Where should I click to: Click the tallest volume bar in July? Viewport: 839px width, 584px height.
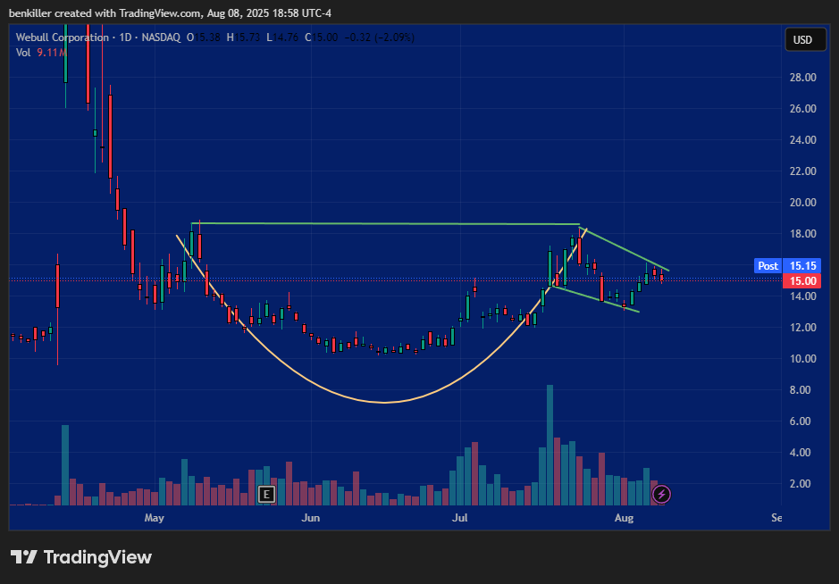tap(550, 445)
